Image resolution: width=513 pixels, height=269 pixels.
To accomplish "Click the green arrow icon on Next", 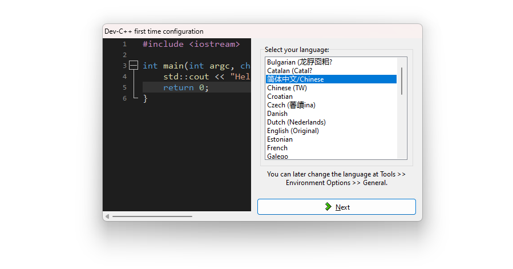I will point(328,206).
